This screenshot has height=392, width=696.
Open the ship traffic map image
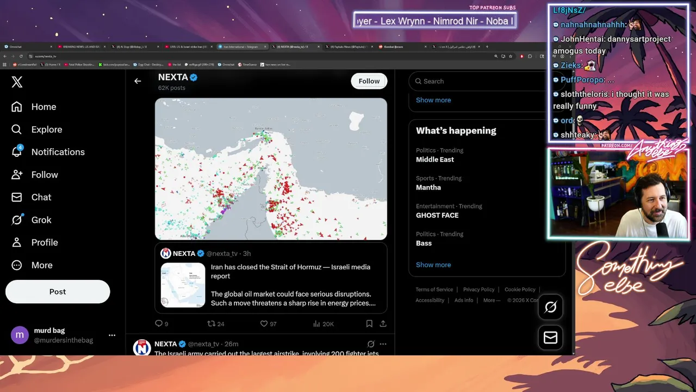tap(271, 169)
